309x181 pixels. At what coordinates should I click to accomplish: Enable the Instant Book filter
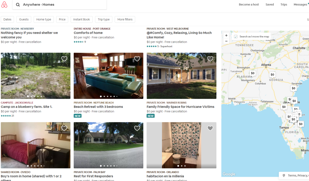point(81,20)
